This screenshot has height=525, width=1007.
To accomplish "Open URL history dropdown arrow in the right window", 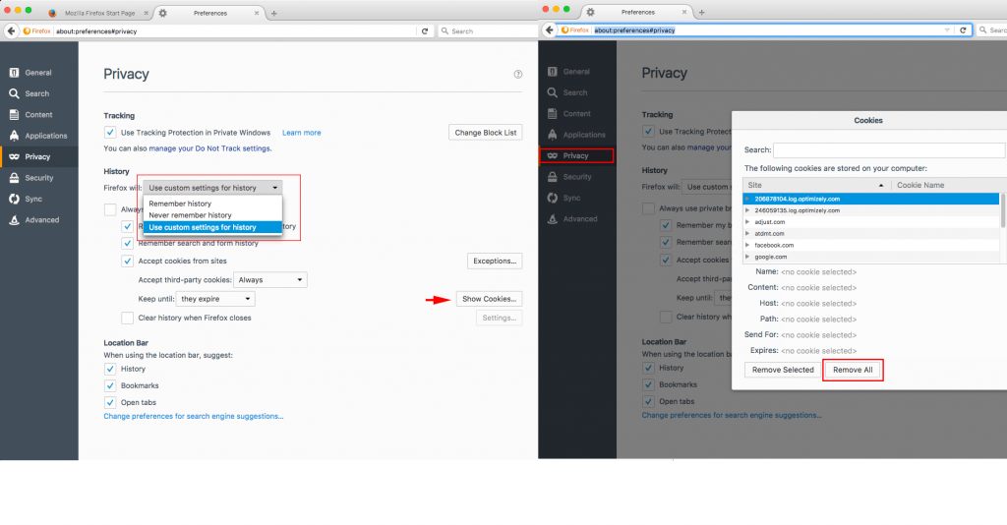I will [x=947, y=30].
